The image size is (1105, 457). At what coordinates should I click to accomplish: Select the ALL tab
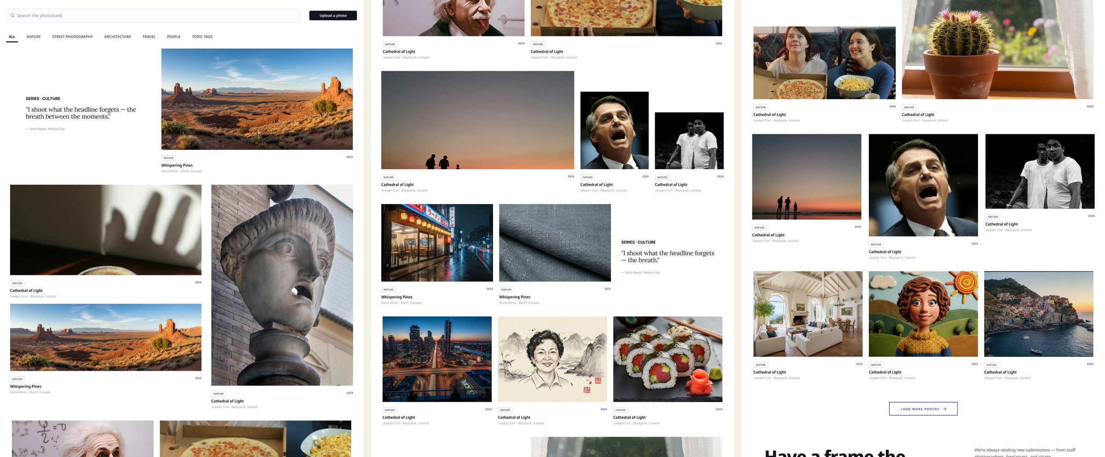coord(12,37)
